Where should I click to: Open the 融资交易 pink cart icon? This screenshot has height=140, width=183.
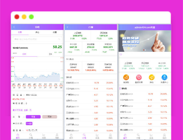click(x=139, y=77)
